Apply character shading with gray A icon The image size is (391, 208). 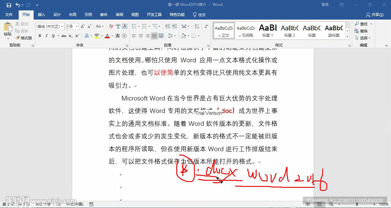pyautogui.click(x=118, y=36)
